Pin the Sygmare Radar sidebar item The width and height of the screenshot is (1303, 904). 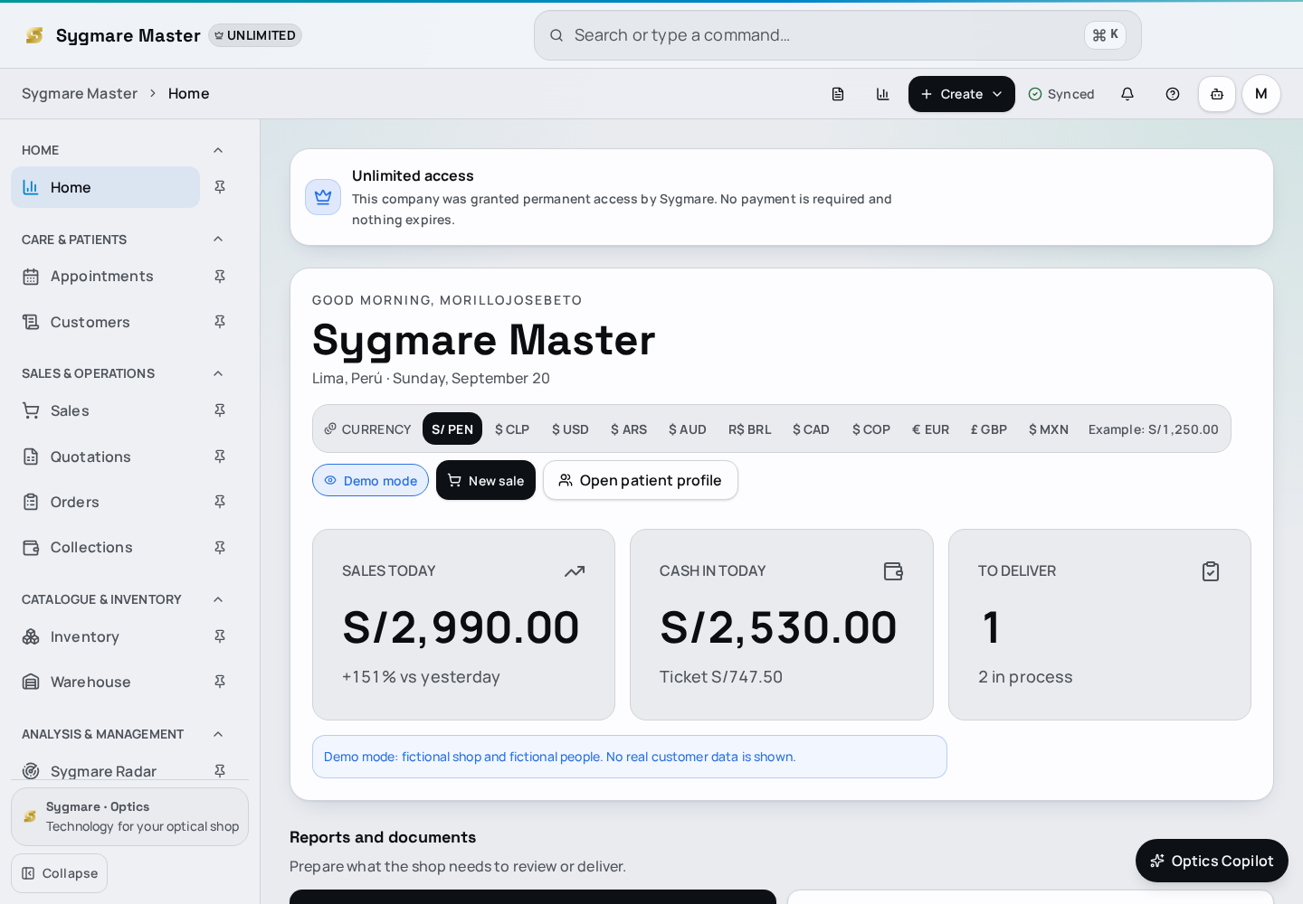[x=220, y=770]
